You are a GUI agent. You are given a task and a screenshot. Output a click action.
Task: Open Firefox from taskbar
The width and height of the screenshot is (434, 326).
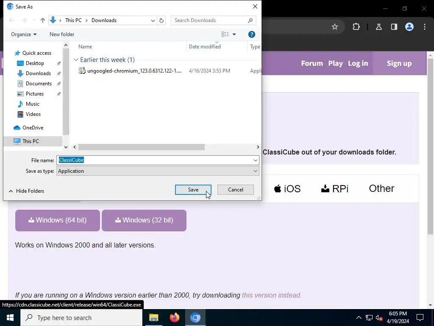coord(174,318)
